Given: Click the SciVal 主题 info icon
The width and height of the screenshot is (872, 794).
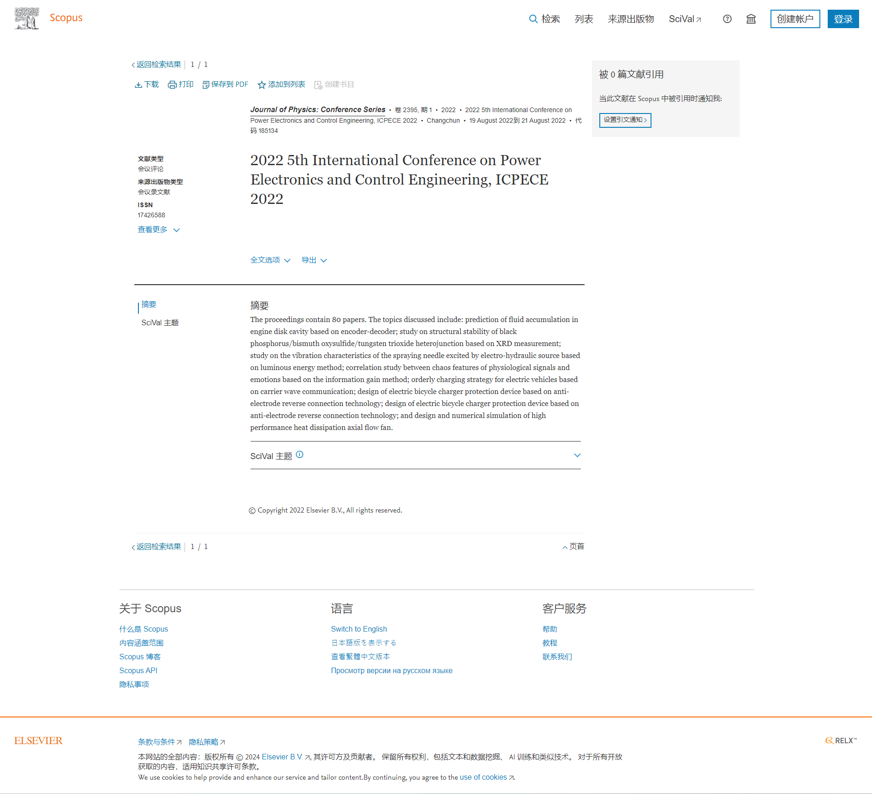Looking at the screenshot, I should click(300, 454).
